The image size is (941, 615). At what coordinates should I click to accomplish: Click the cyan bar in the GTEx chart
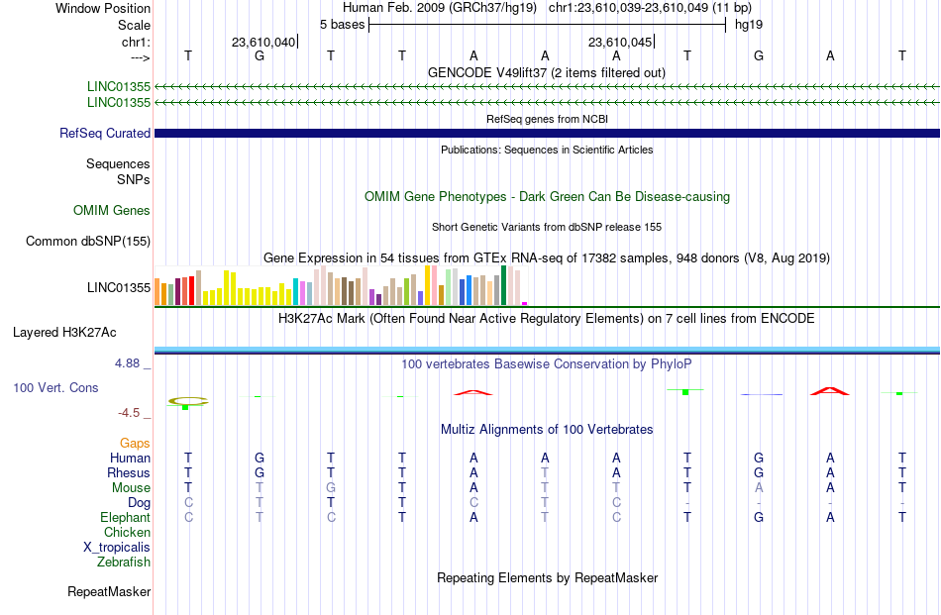coord(295,291)
